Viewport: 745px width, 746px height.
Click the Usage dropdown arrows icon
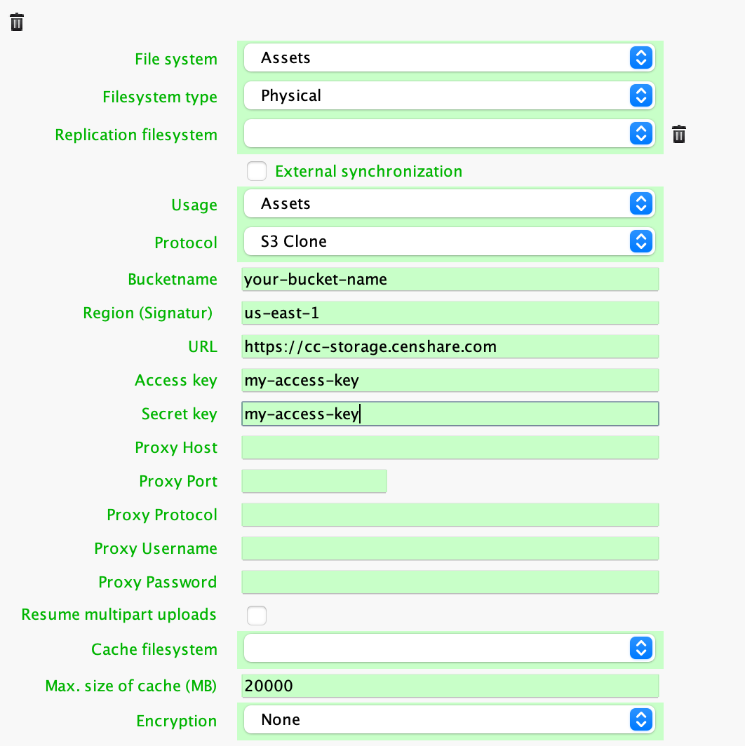(640, 203)
